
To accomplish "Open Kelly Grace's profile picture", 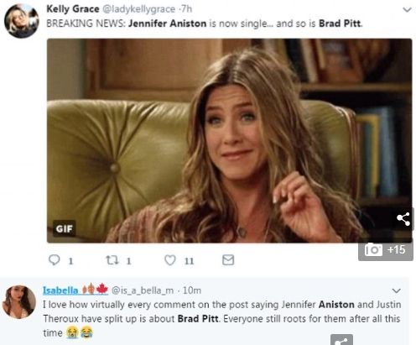I will tap(22, 22).
